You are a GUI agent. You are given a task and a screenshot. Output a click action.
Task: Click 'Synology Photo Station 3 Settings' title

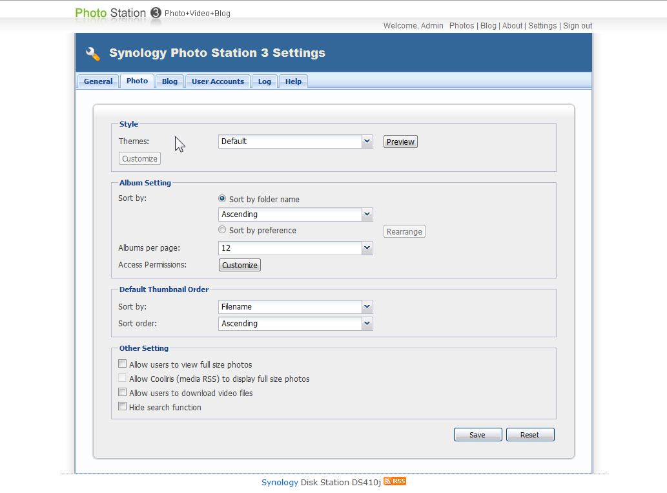click(x=217, y=53)
